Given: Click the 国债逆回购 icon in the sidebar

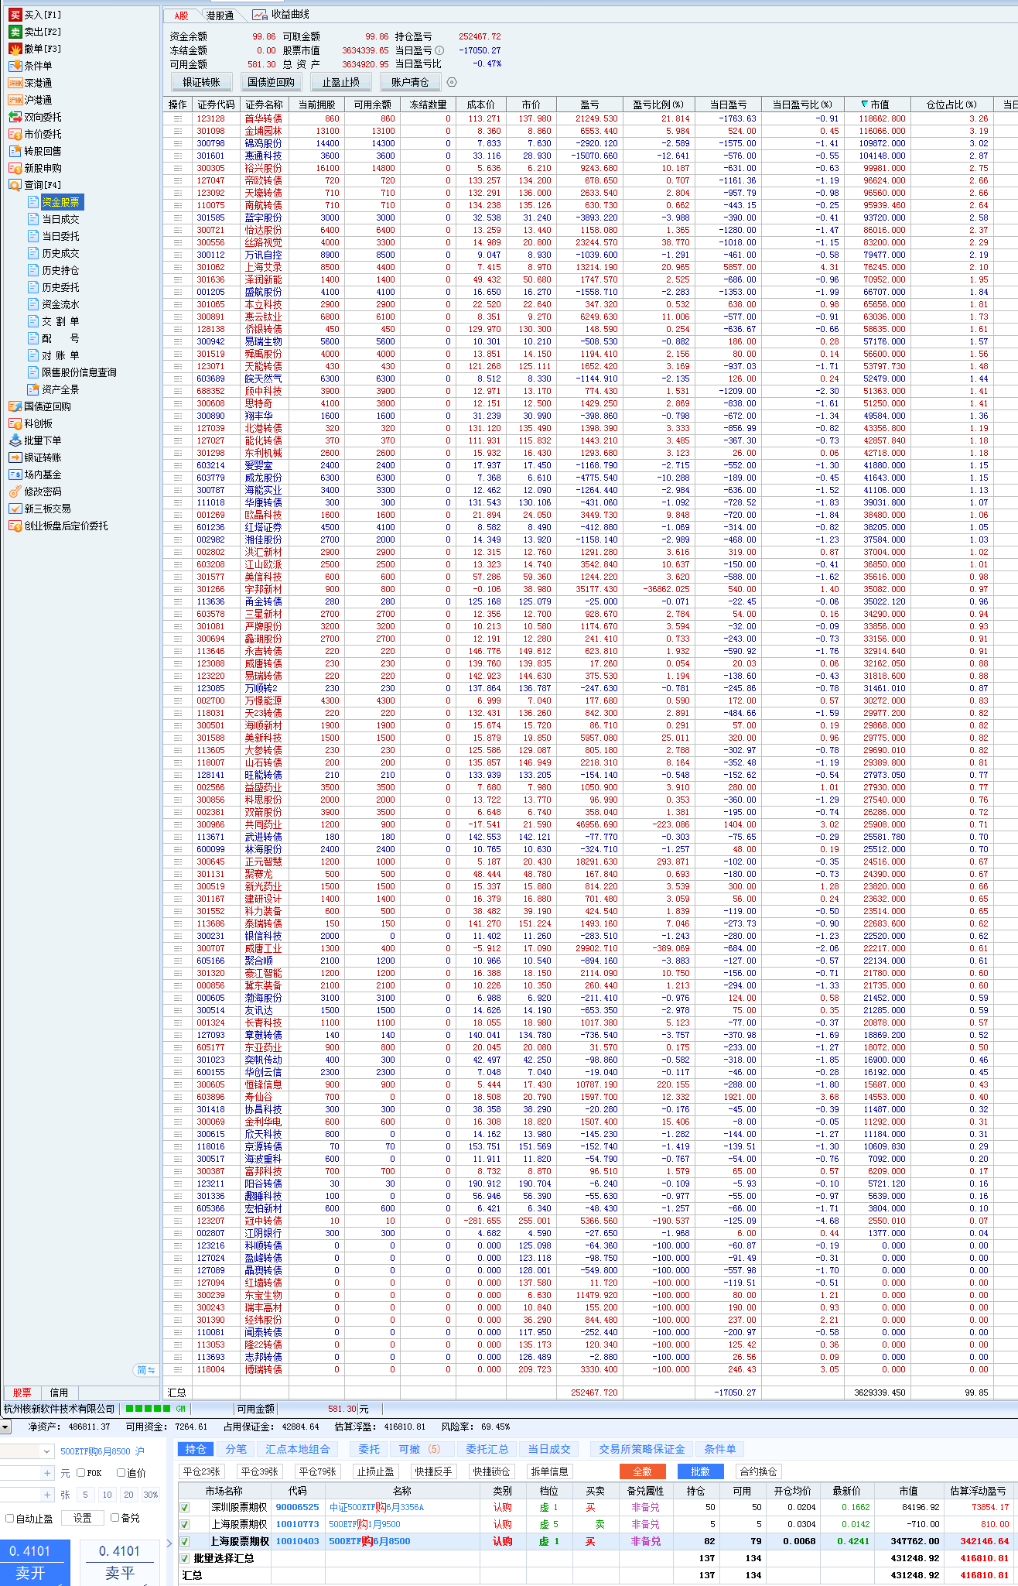Looking at the screenshot, I should (15, 406).
